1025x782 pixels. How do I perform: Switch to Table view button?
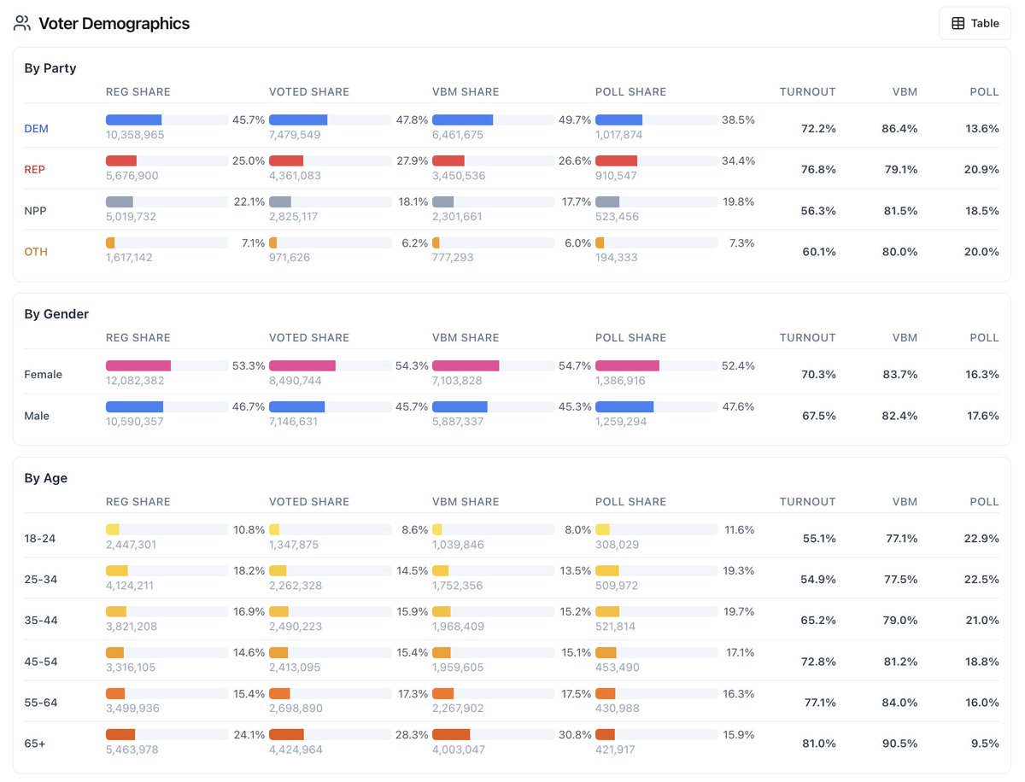tap(975, 23)
